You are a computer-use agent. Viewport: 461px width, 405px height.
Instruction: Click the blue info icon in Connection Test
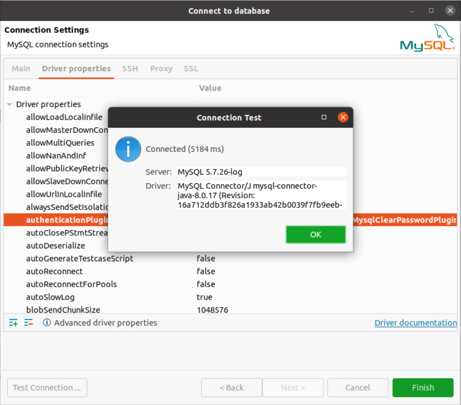[128, 149]
